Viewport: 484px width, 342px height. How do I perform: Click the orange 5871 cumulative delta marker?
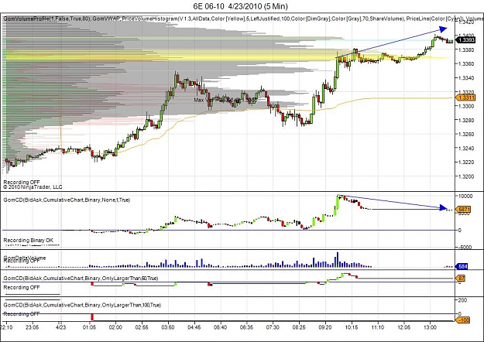[x=464, y=210]
